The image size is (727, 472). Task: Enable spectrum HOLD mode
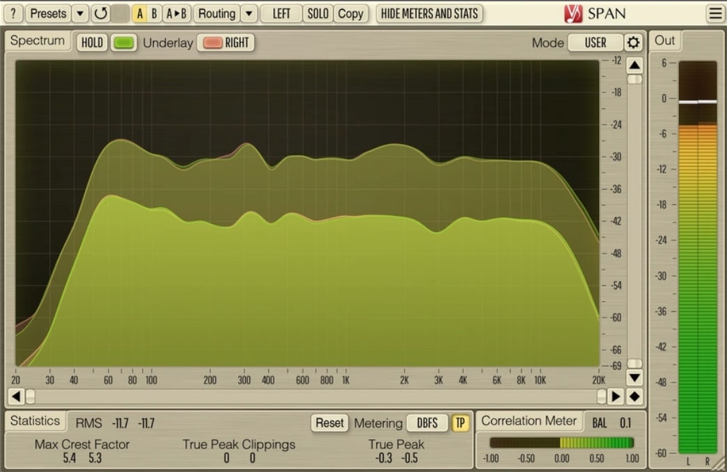(92, 42)
